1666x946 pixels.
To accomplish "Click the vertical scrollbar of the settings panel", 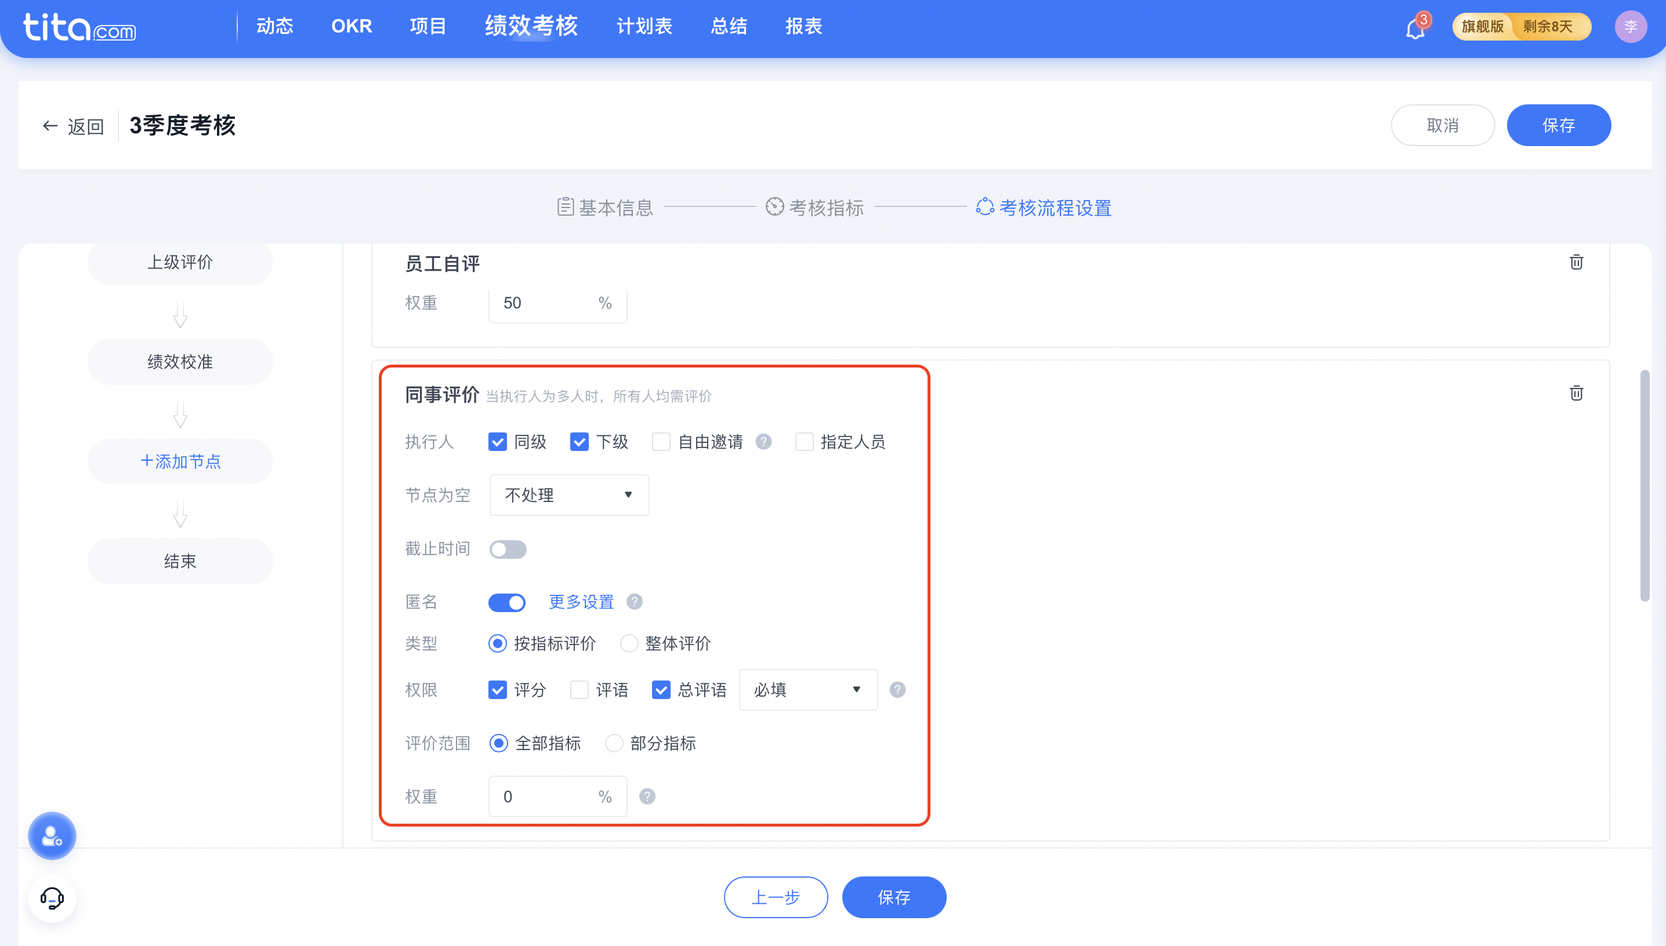I will point(1645,486).
